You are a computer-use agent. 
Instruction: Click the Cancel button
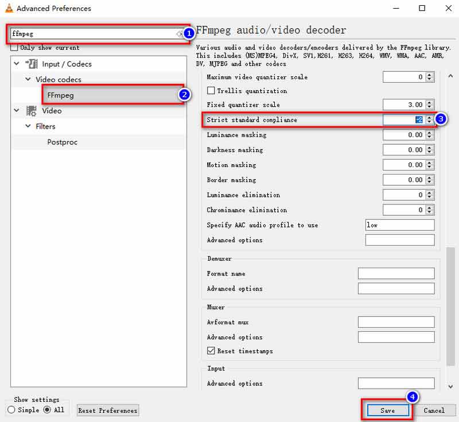[x=434, y=411]
